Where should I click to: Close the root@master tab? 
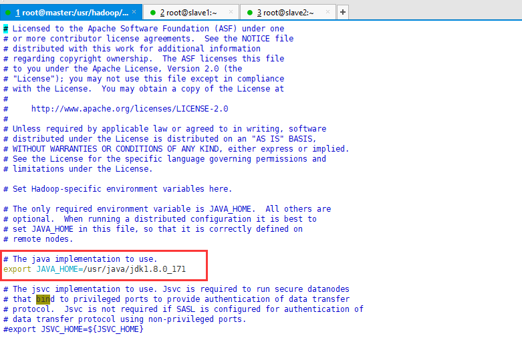[x=134, y=12]
